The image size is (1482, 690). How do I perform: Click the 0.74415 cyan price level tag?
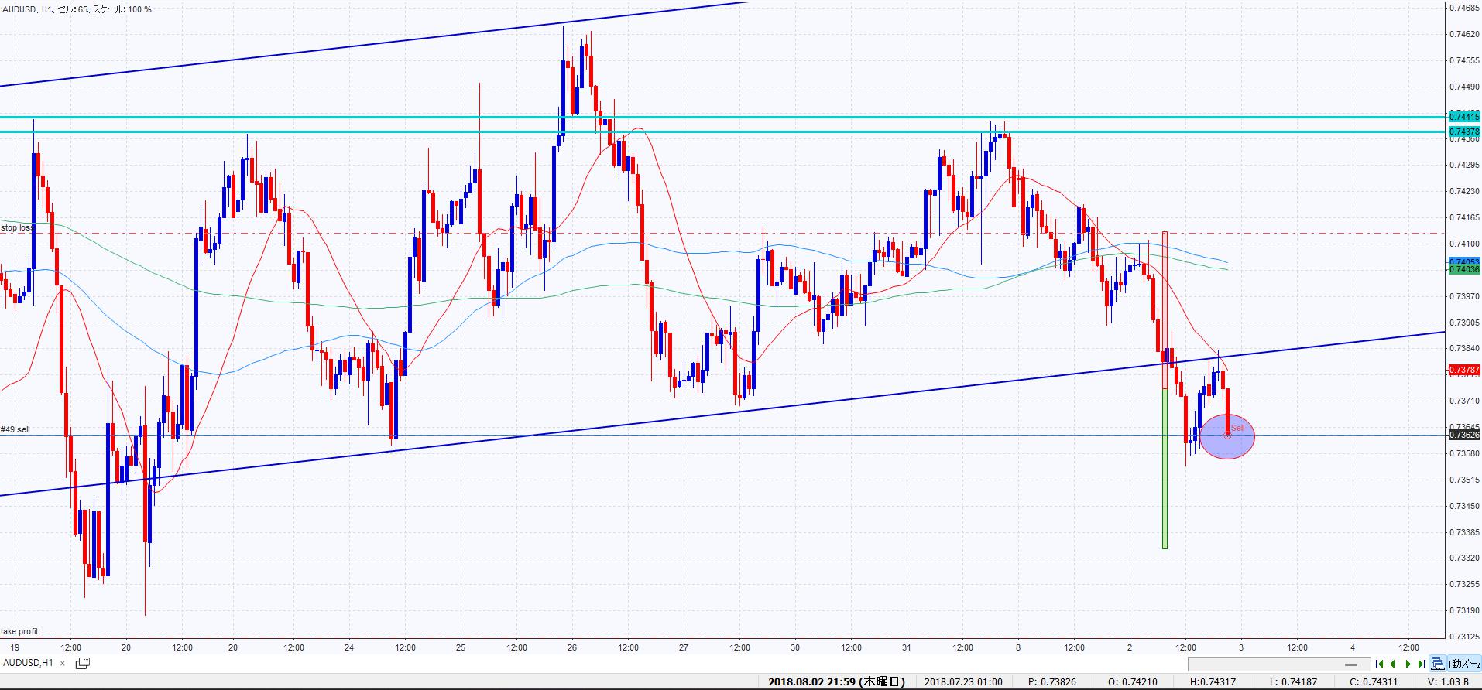pyautogui.click(x=1463, y=117)
